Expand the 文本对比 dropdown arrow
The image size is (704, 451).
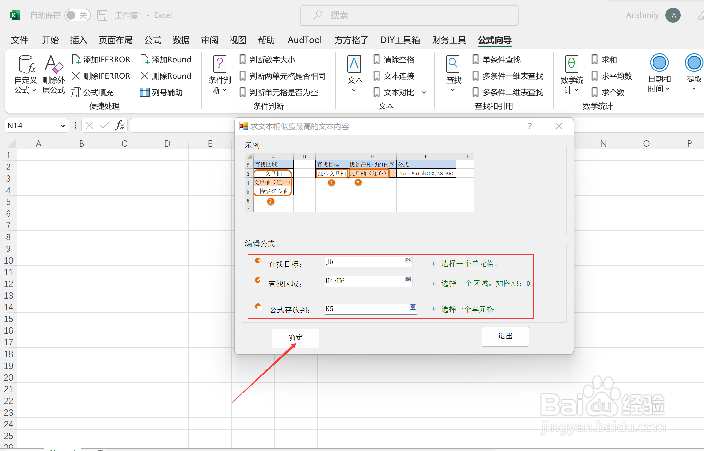click(424, 93)
